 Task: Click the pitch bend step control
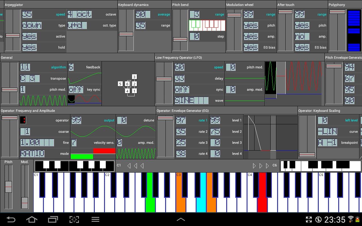click(x=194, y=36)
